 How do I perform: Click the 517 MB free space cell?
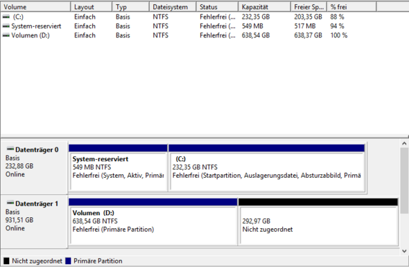(x=304, y=26)
